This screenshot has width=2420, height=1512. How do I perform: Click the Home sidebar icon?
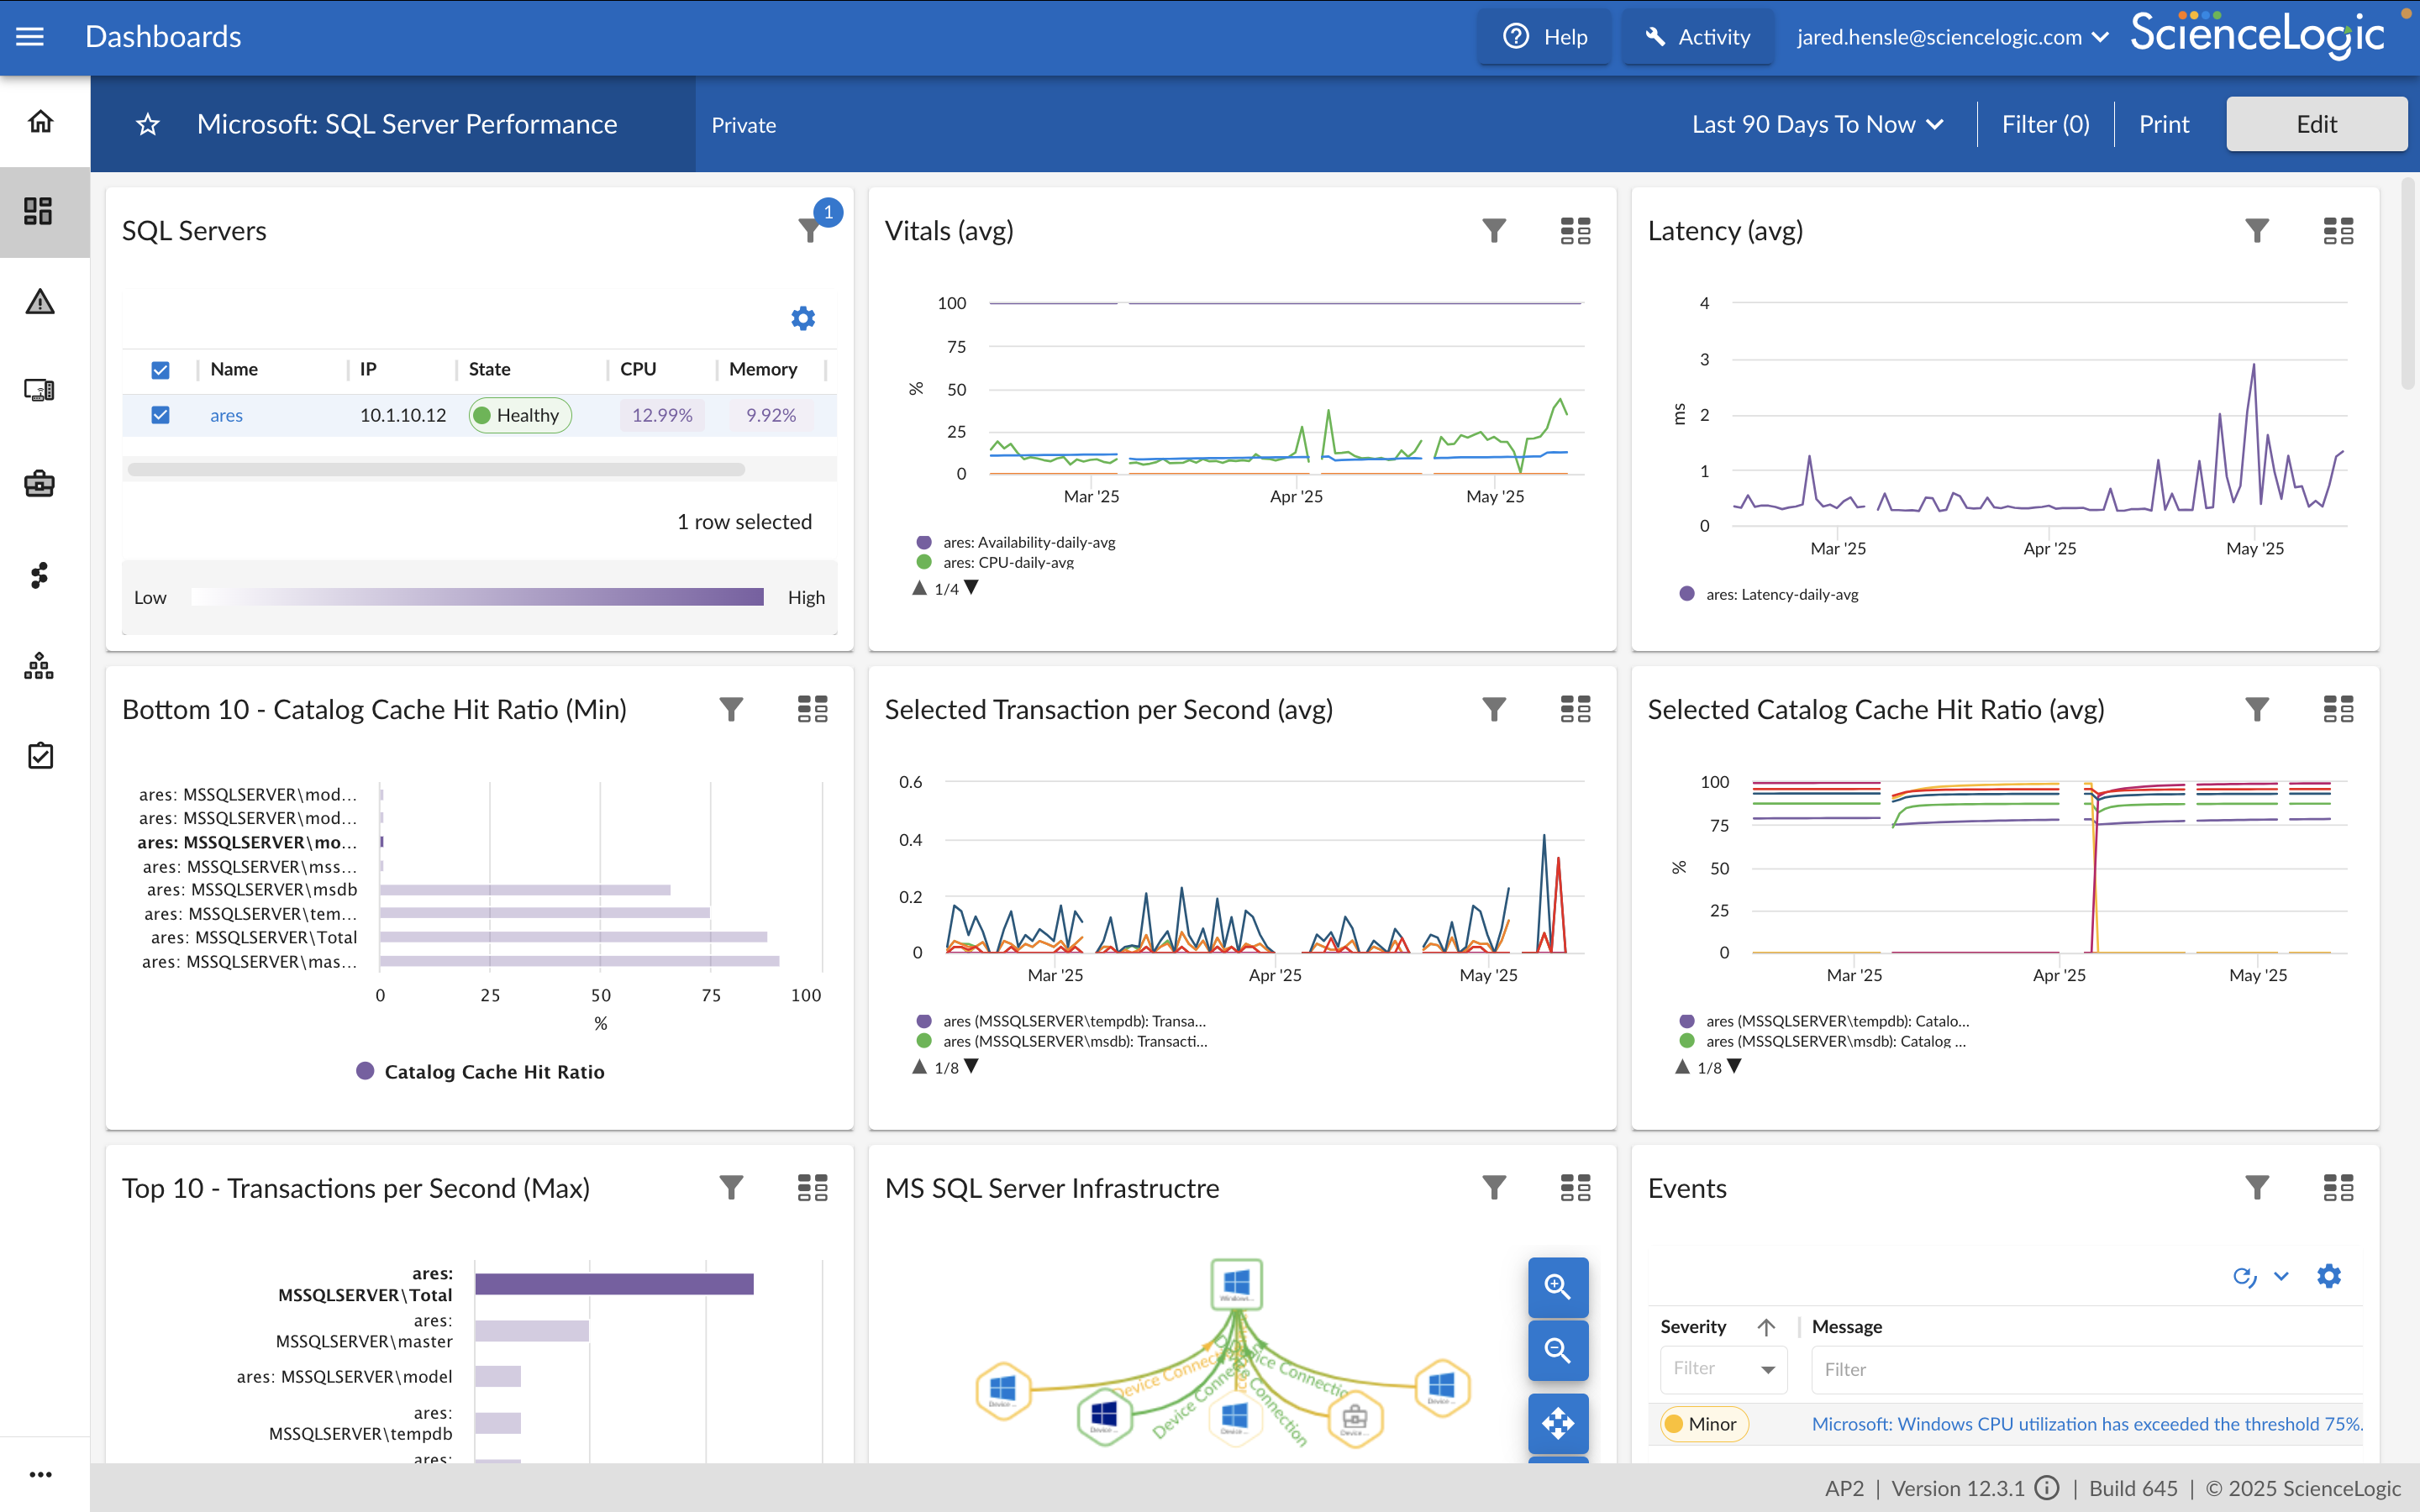[x=40, y=121]
